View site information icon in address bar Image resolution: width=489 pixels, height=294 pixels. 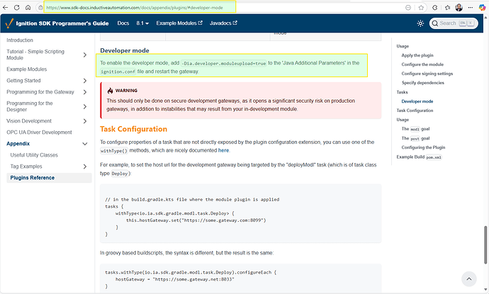(x=40, y=8)
